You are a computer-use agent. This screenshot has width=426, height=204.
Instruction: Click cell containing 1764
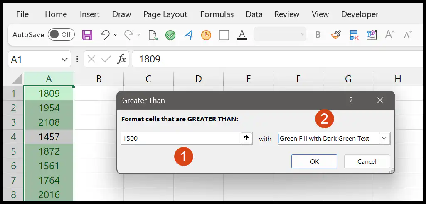(x=49, y=180)
